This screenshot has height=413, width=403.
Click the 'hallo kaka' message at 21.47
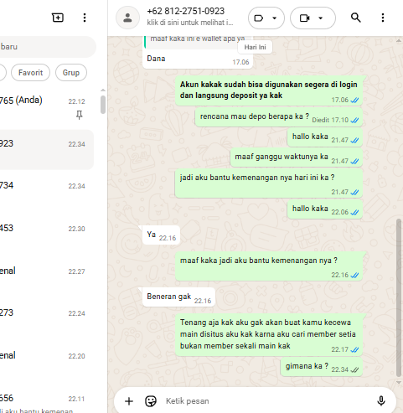tap(325, 137)
